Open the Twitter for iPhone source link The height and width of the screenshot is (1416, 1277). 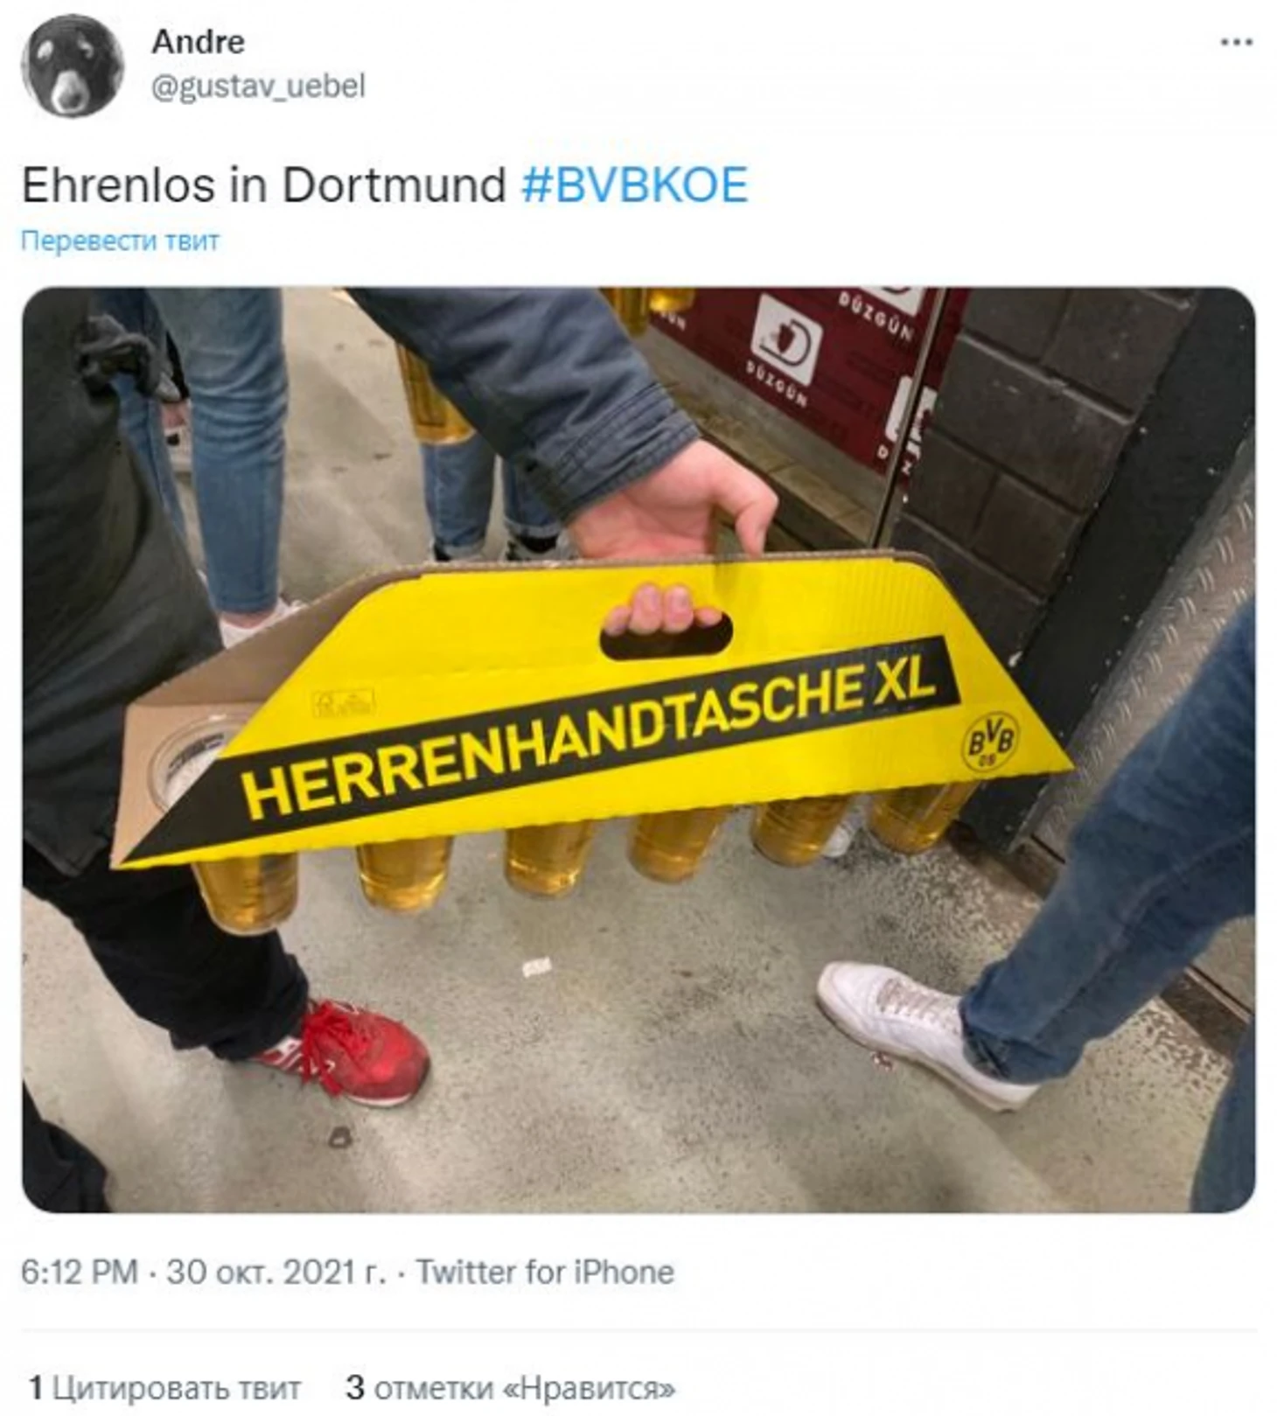545,1272
